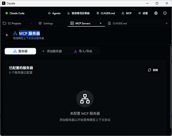This screenshot has height=136, width=172.
Task: Click the MCP 服务器 heading text
Action: point(30,33)
